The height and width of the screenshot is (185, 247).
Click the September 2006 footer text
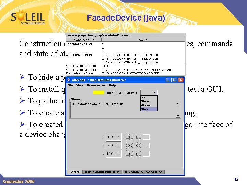(x=19, y=181)
